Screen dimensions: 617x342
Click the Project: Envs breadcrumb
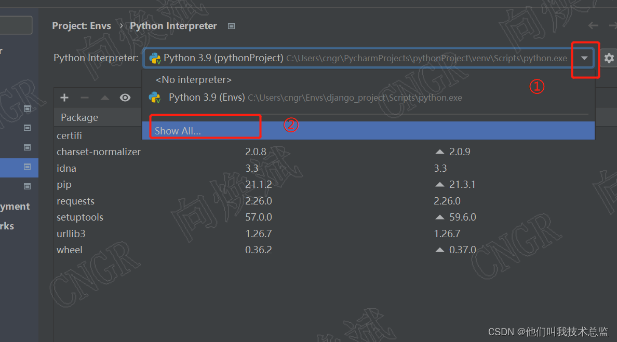82,26
